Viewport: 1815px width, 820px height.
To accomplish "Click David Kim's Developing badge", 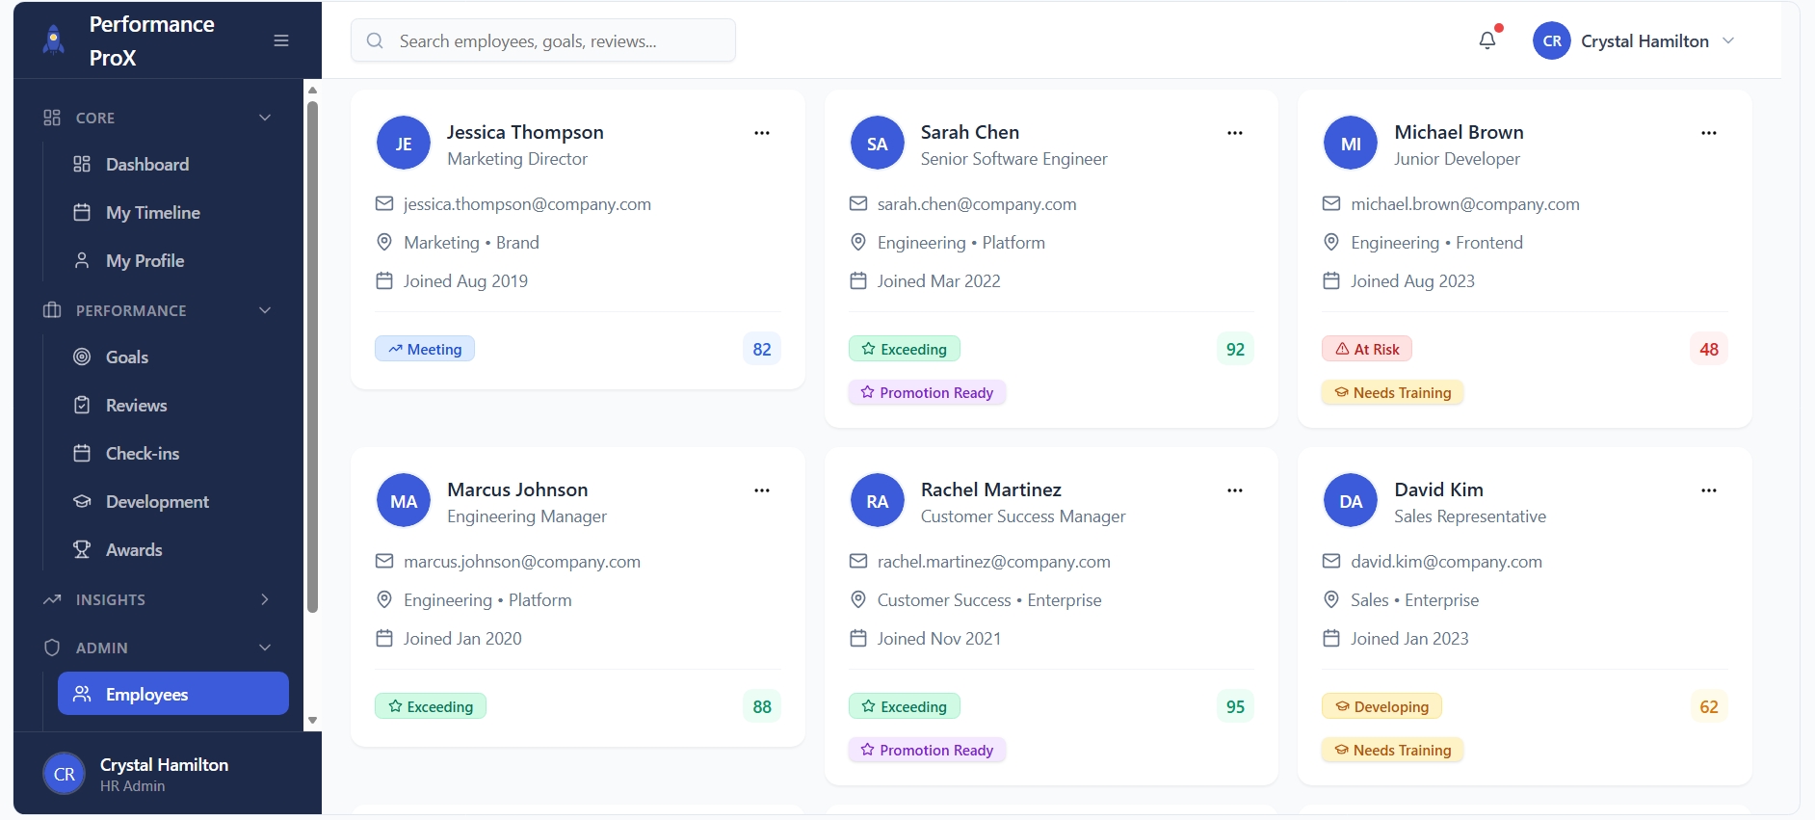I will (x=1381, y=706).
